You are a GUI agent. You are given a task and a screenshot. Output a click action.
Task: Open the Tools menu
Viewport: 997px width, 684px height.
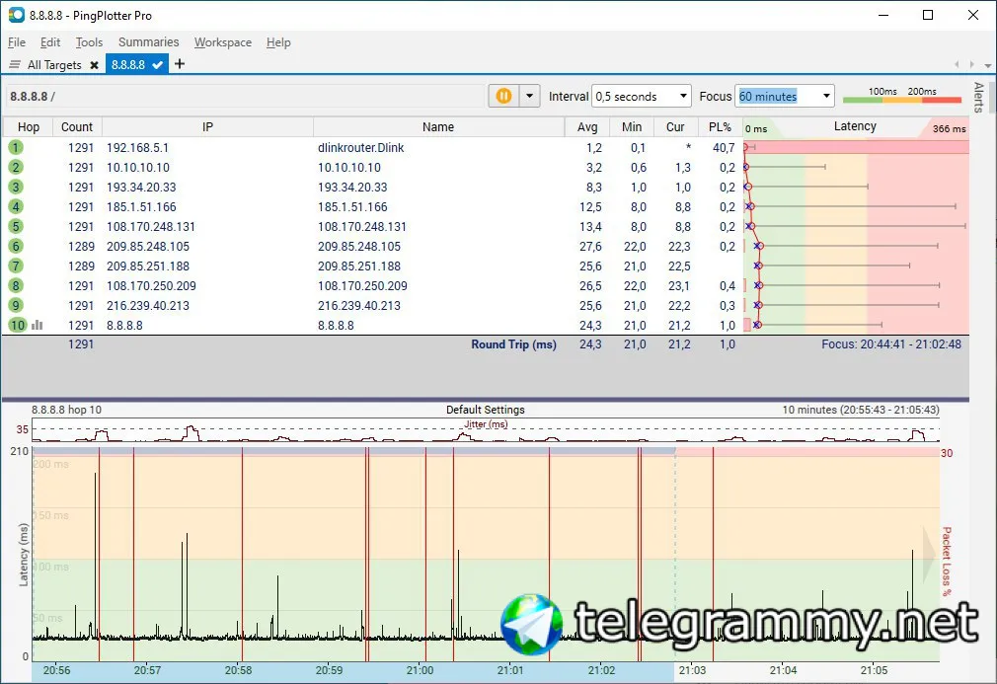[x=89, y=42]
